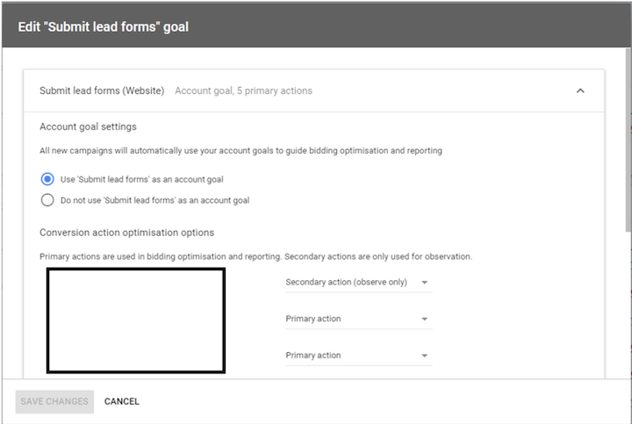Click the CANCEL button
This screenshot has height=424, width=632.
click(122, 401)
